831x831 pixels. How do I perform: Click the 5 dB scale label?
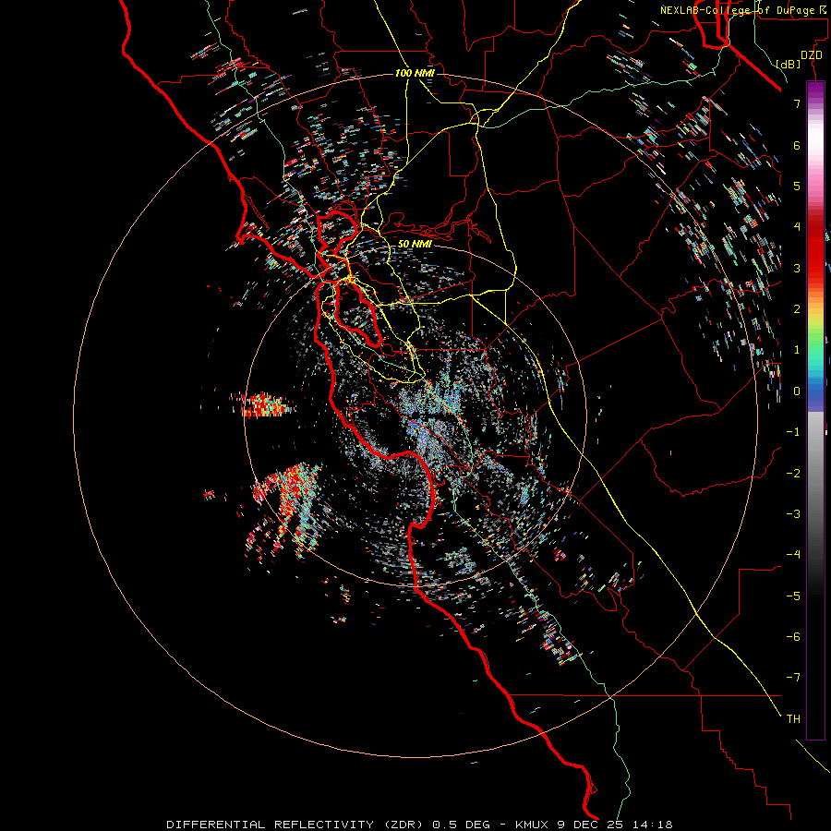797,186
